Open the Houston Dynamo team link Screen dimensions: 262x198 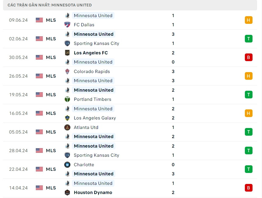pyautogui.click(x=93, y=193)
